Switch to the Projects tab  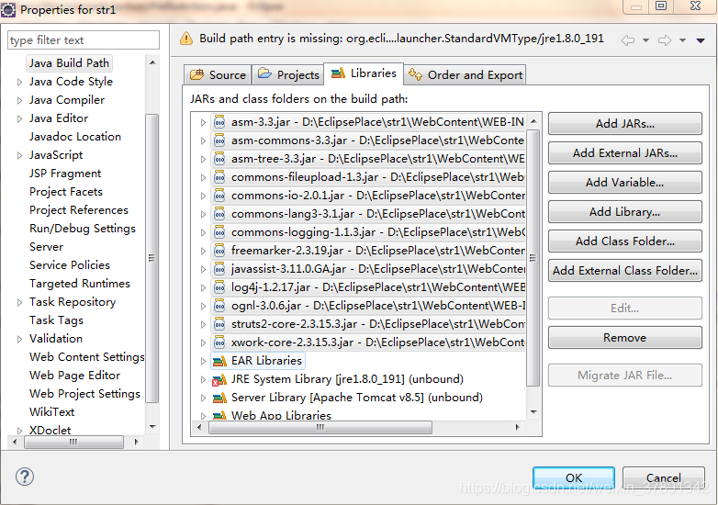[x=288, y=74]
